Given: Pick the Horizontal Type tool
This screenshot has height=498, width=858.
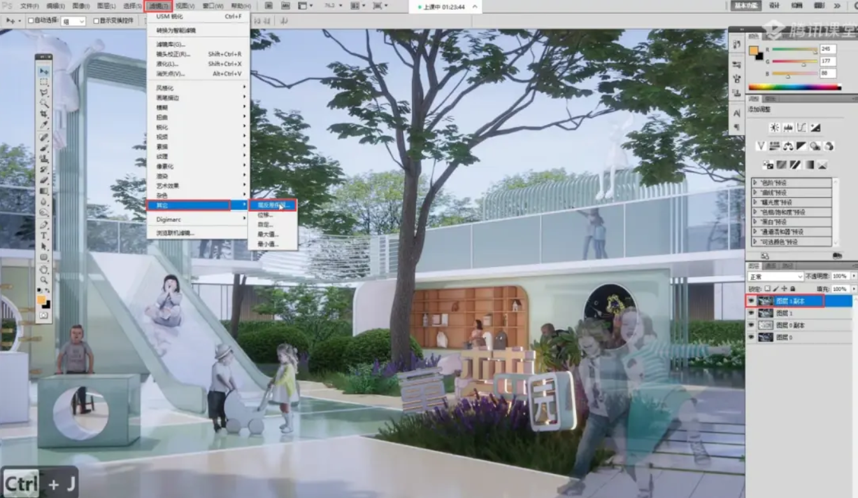Looking at the screenshot, I should point(44,236).
